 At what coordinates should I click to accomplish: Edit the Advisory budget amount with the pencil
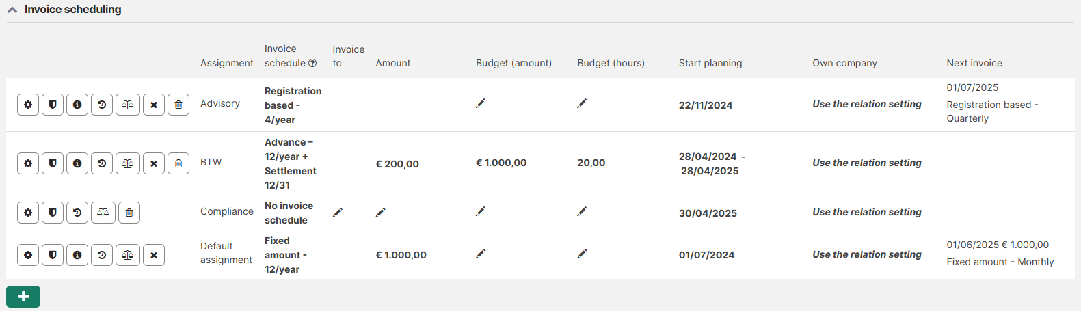(x=481, y=103)
